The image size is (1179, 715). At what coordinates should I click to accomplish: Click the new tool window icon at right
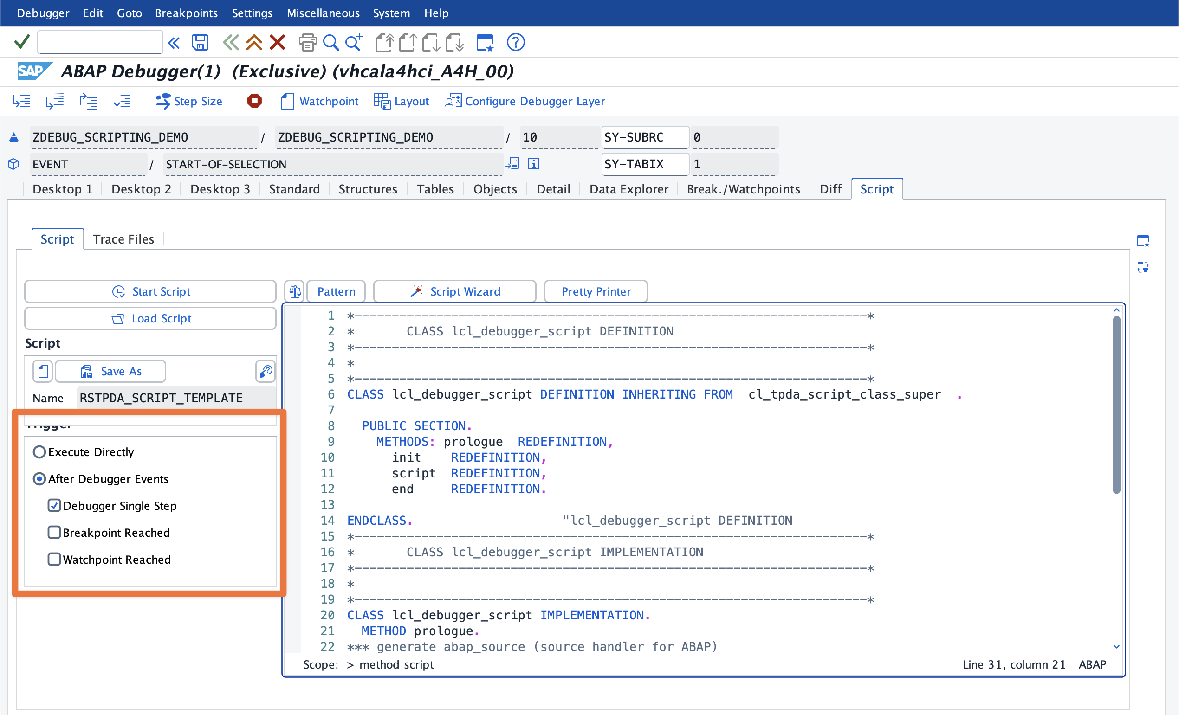pos(1143,241)
